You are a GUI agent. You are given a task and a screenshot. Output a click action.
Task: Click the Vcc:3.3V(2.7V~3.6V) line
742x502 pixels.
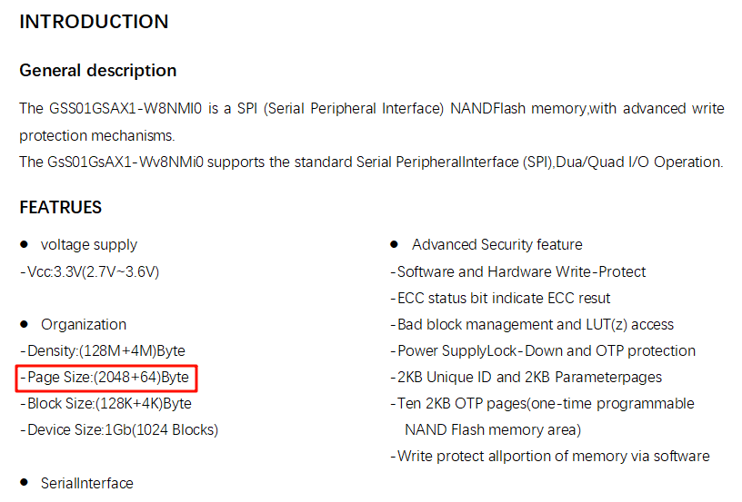coord(90,272)
